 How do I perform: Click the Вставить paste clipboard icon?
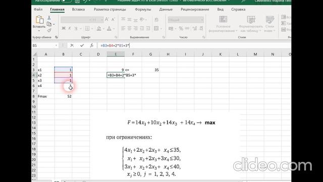click(39, 20)
